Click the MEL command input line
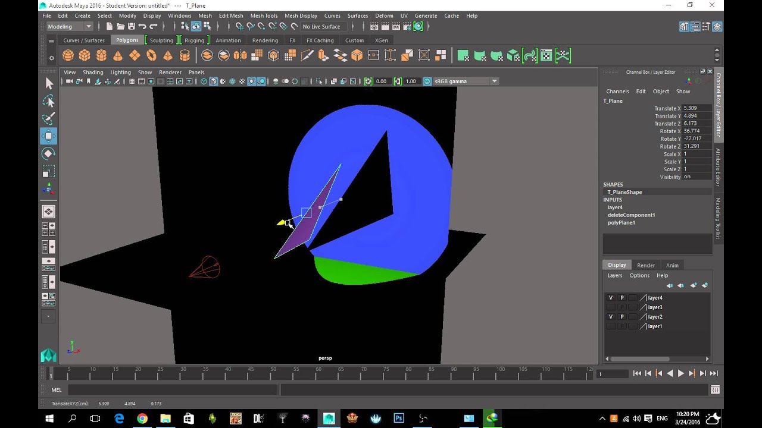 [x=173, y=390]
